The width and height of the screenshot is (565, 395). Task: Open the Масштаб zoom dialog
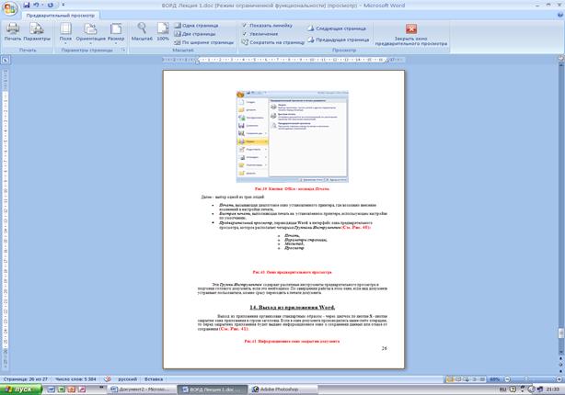click(x=142, y=31)
